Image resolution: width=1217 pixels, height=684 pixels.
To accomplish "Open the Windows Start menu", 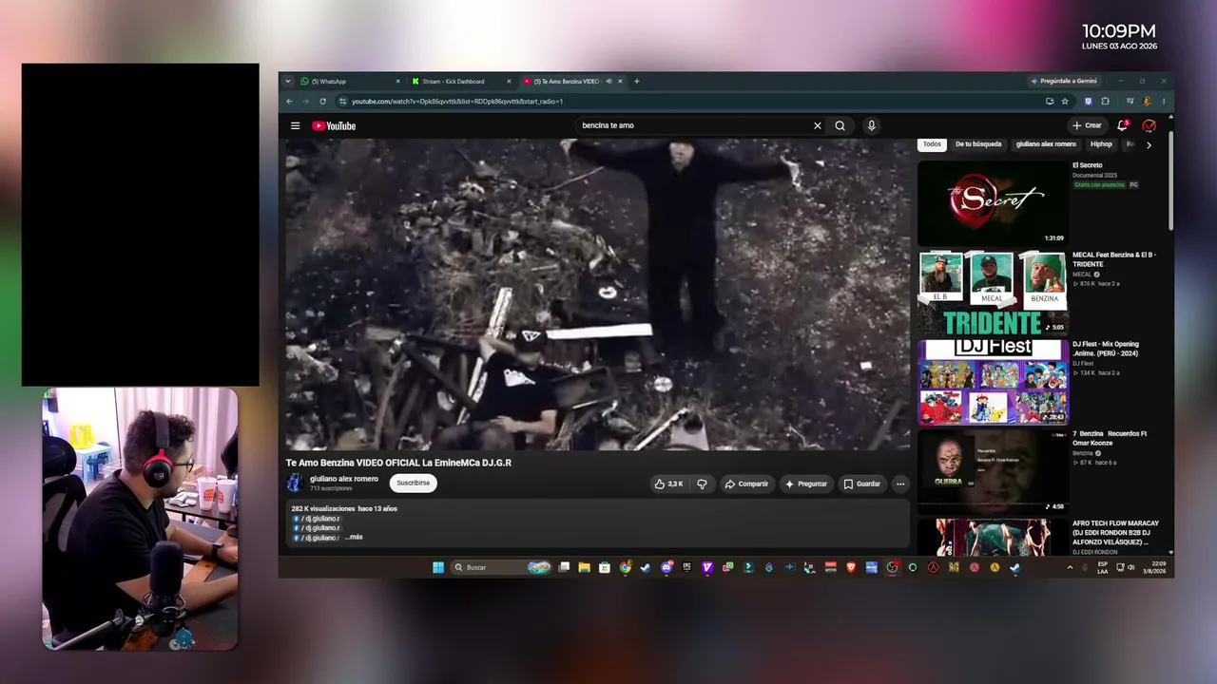I will [x=438, y=567].
